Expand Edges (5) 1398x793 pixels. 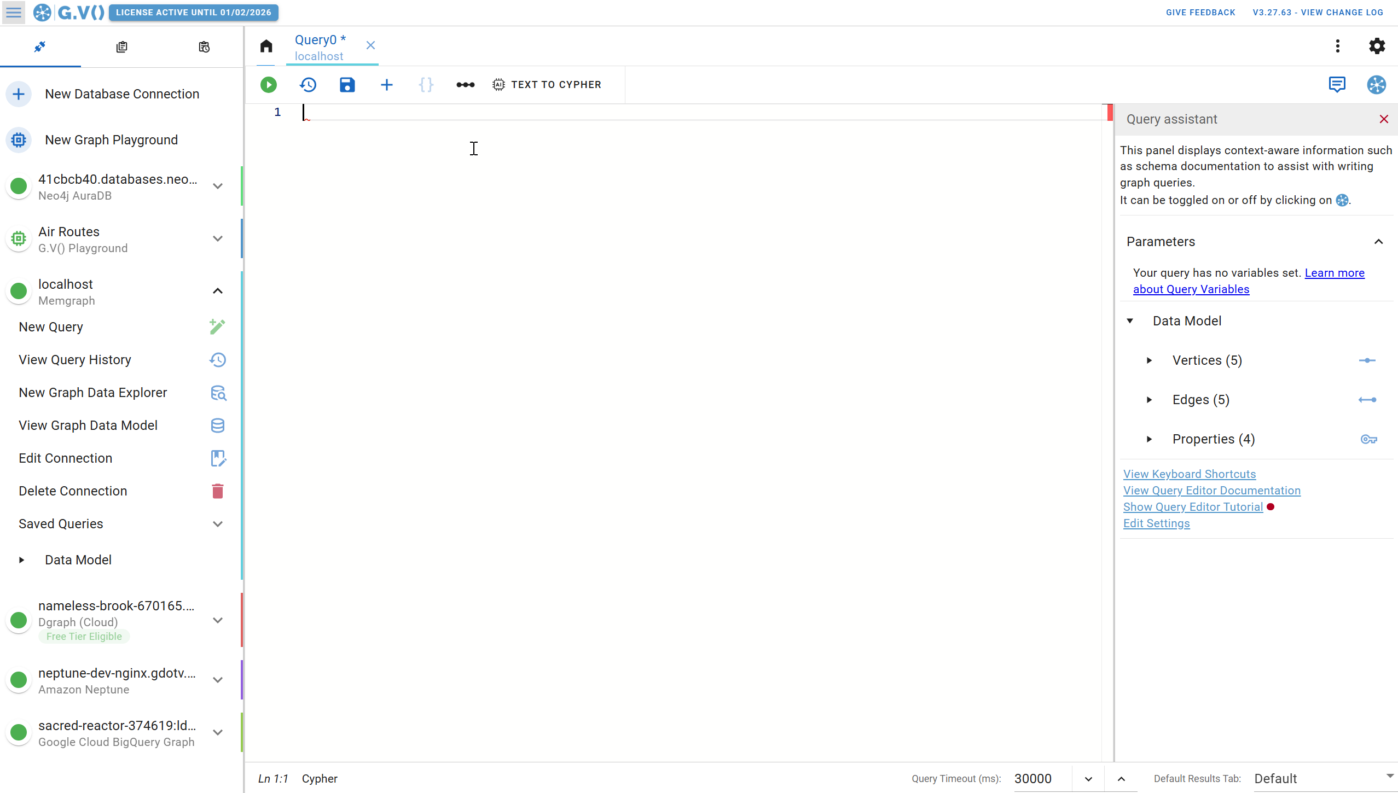[1149, 400]
